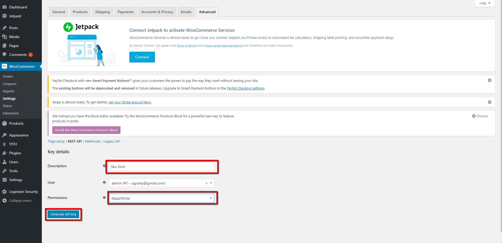502x243 pixels.
Task: Dismiss the Products Block notice
Action: (480, 116)
